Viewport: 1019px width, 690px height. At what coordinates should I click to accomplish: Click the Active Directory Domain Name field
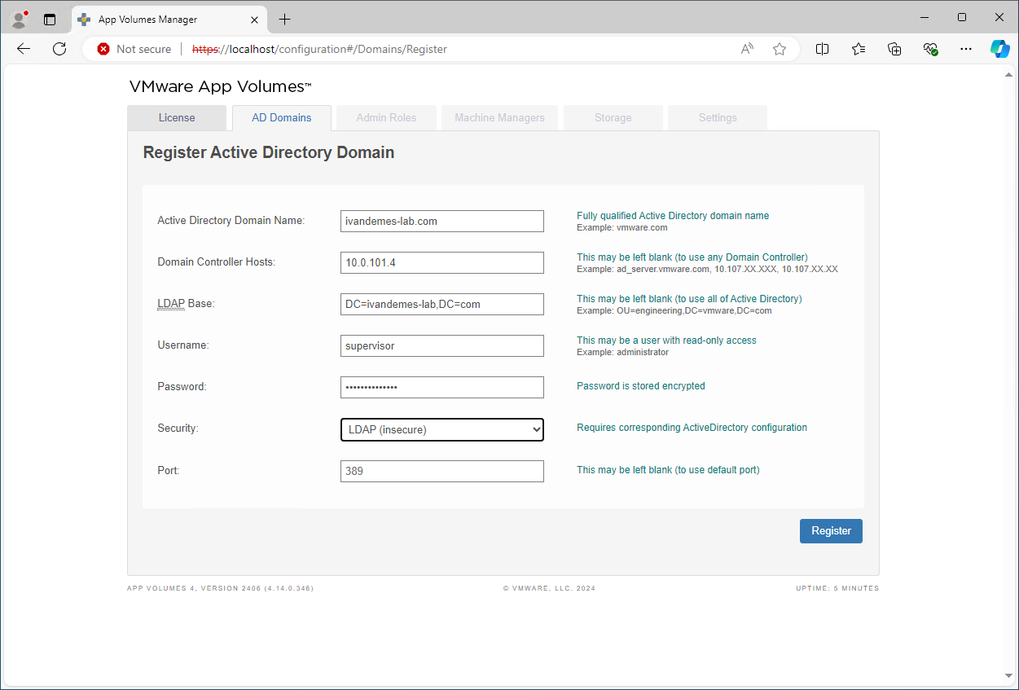click(442, 221)
